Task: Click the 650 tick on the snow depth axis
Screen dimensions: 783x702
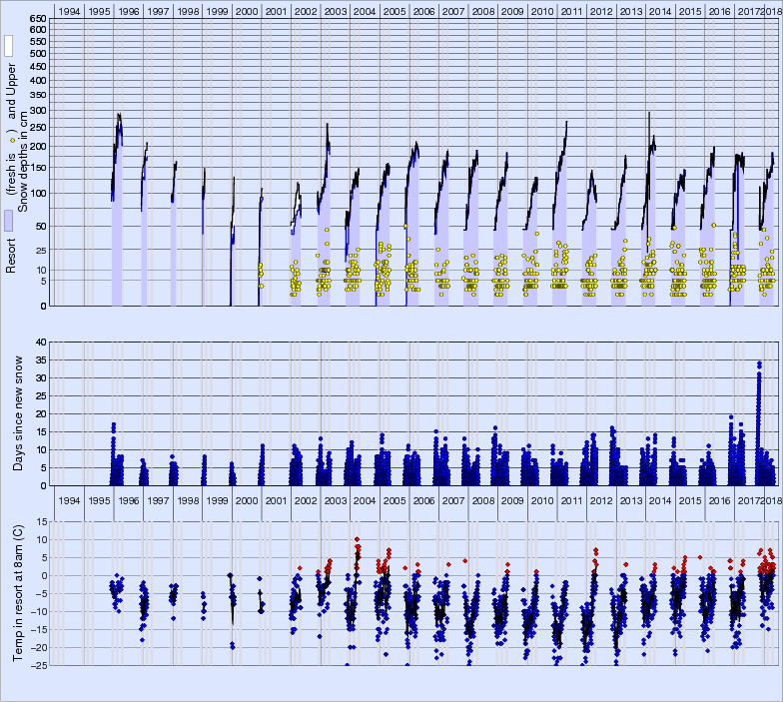Action: click(x=36, y=19)
